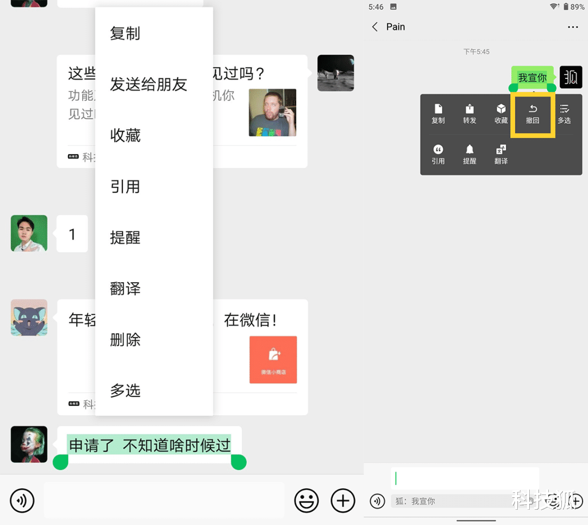
Task: Open the 微信小商店 mini shop card
Action: [273, 359]
